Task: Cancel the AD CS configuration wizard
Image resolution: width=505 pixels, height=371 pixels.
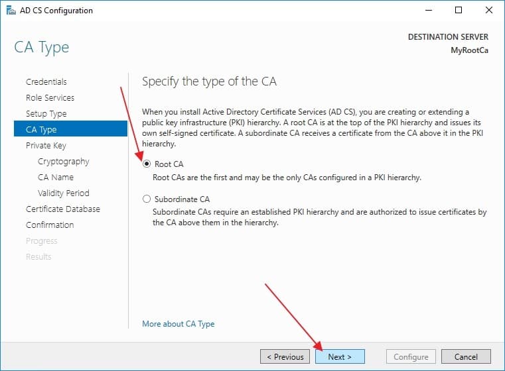Action: pos(466,356)
